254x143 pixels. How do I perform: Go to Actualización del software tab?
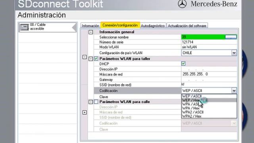point(187,25)
